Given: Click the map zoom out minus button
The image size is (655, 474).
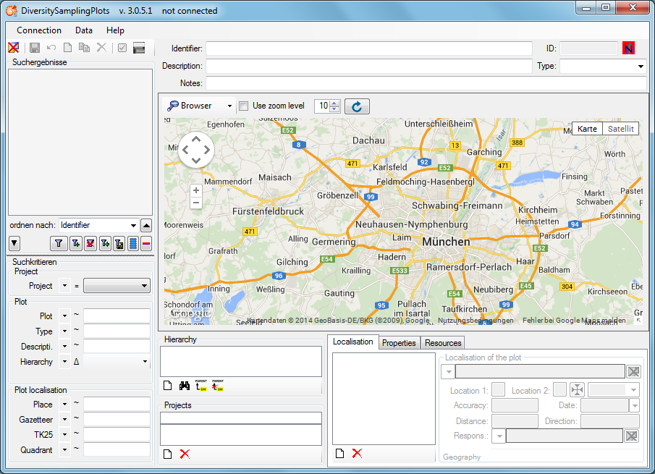Looking at the screenshot, I should pyautogui.click(x=196, y=203).
